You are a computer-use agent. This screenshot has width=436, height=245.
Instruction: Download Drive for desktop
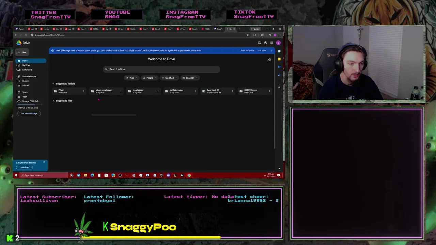(x=24, y=167)
